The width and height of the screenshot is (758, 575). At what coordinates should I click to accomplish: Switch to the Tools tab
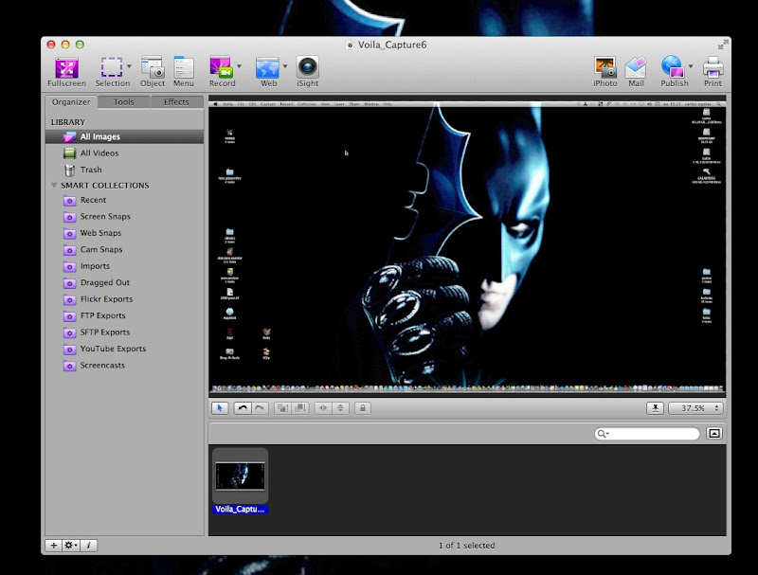[x=124, y=101]
